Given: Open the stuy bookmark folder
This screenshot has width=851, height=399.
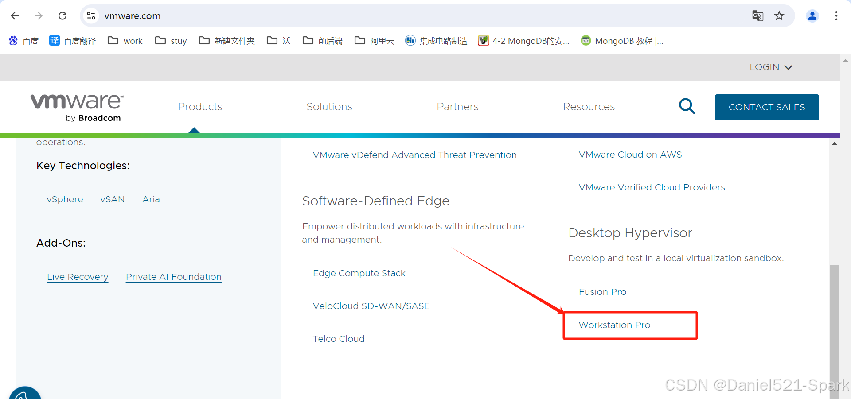Looking at the screenshot, I should (171, 41).
